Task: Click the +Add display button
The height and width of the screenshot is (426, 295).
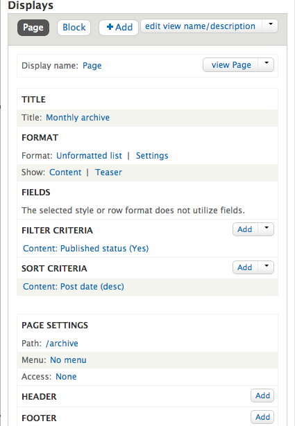Action: (x=119, y=28)
